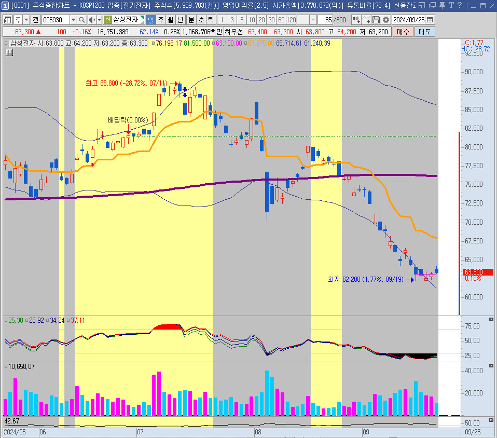Click the 최우선 quote label

tap(233, 32)
